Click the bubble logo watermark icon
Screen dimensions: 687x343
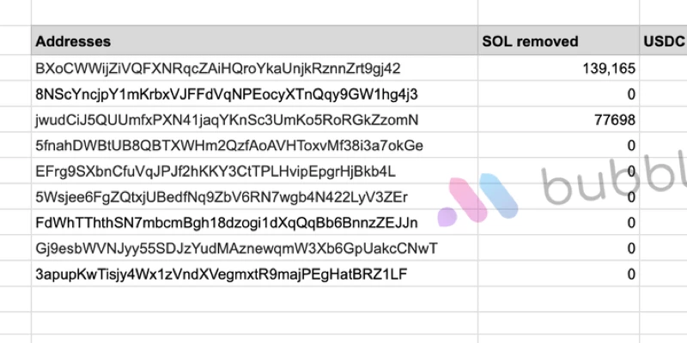point(477,199)
